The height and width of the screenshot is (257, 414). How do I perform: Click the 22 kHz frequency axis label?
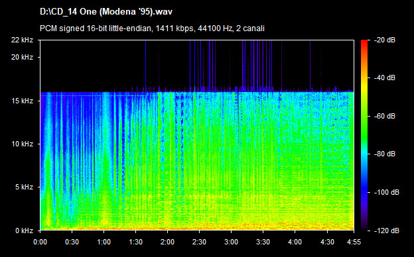pos(22,40)
